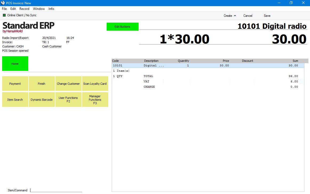The image size is (310, 194).
Task: Click the CHANGE value 0.00
Action: tap(294, 87)
